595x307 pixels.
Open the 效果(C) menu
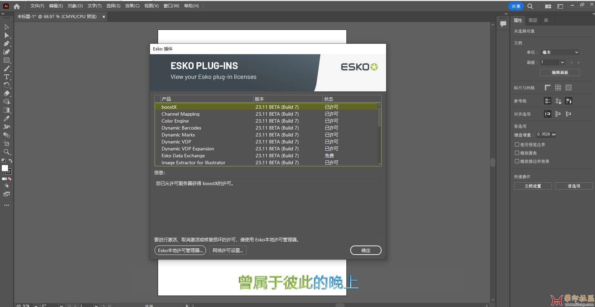(132, 6)
